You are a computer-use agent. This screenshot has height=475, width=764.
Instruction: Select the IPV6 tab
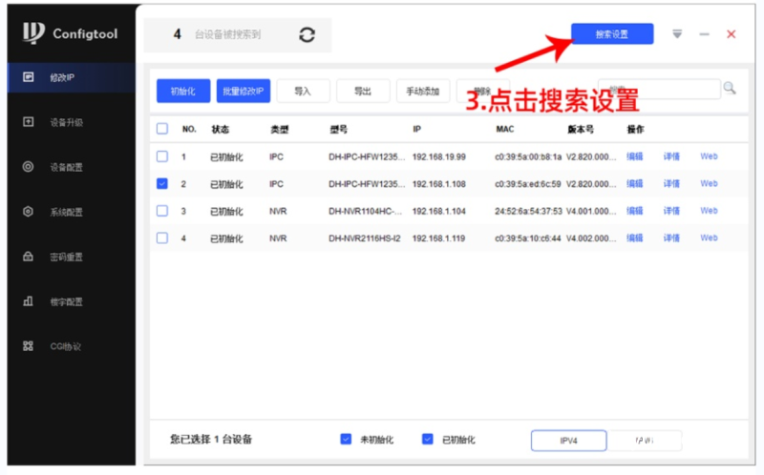[644, 441]
